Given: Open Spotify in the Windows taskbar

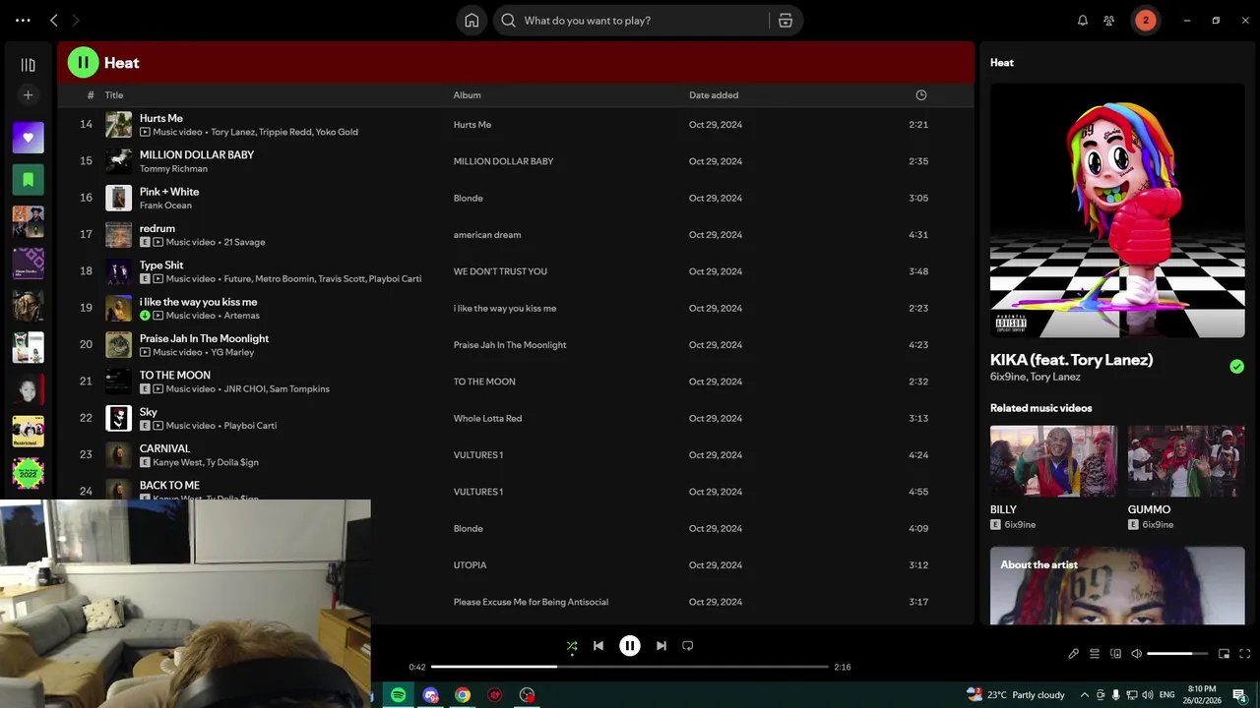Looking at the screenshot, I should (398, 695).
